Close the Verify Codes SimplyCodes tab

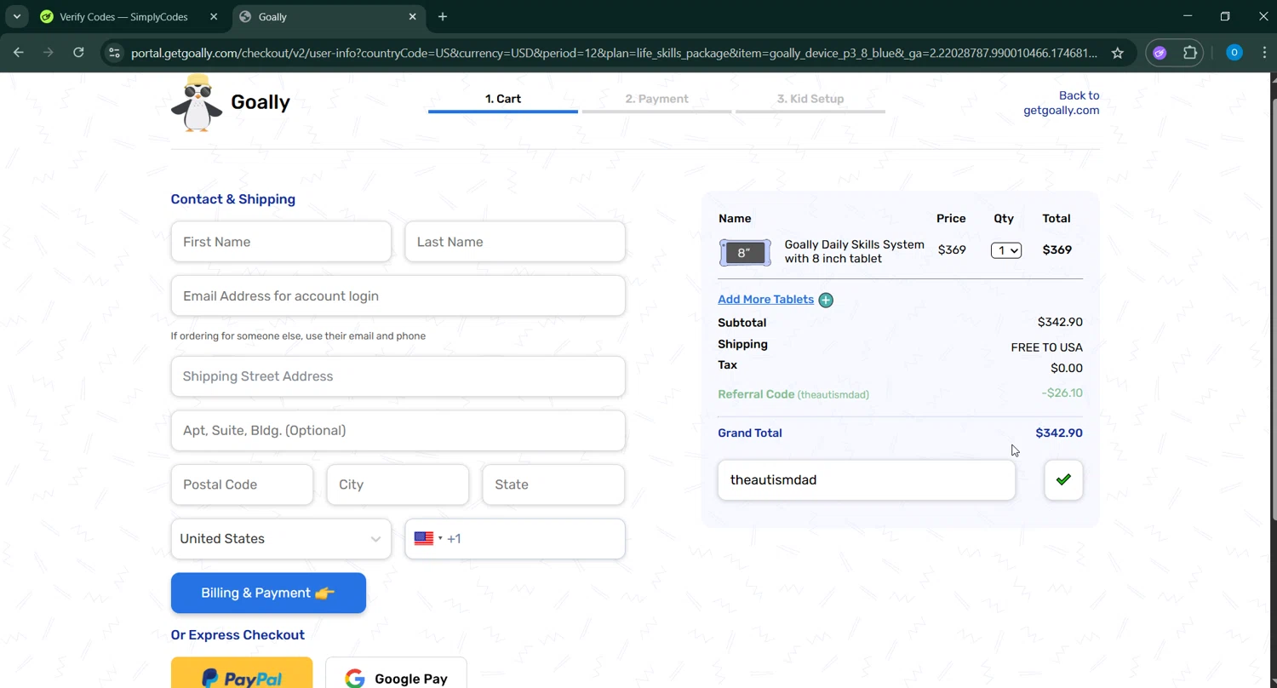(x=214, y=17)
